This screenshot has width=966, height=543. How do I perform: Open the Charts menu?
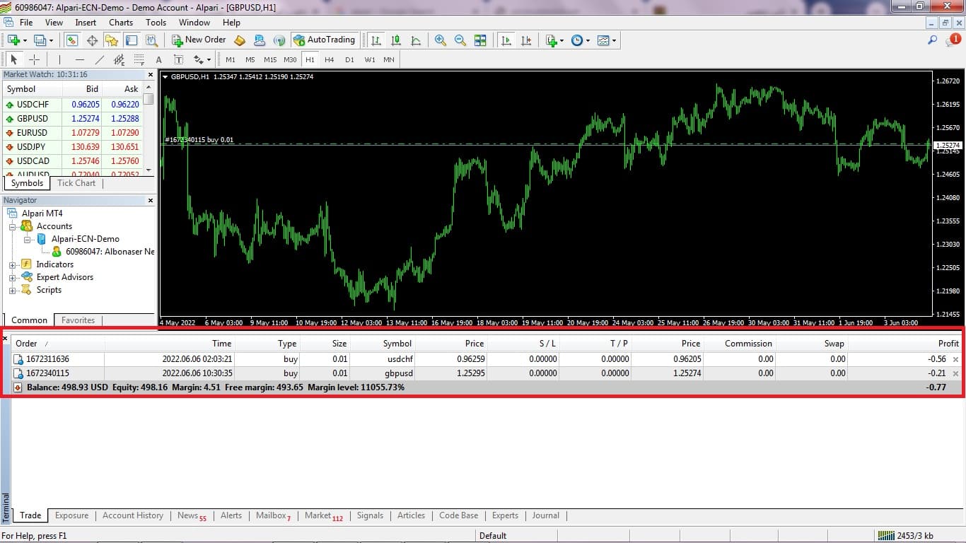121,22
